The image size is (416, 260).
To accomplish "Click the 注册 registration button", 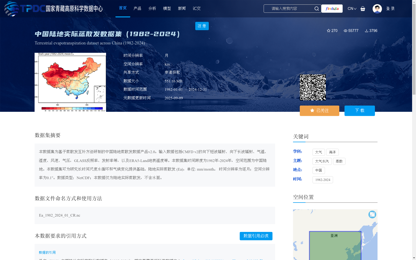I will [202, 26].
